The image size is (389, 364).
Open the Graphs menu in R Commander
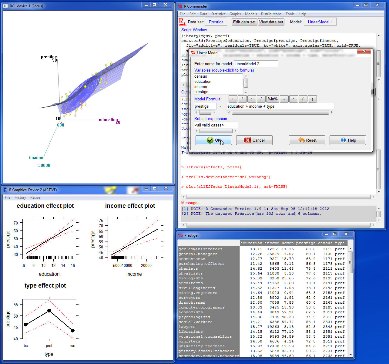coord(235,14)
